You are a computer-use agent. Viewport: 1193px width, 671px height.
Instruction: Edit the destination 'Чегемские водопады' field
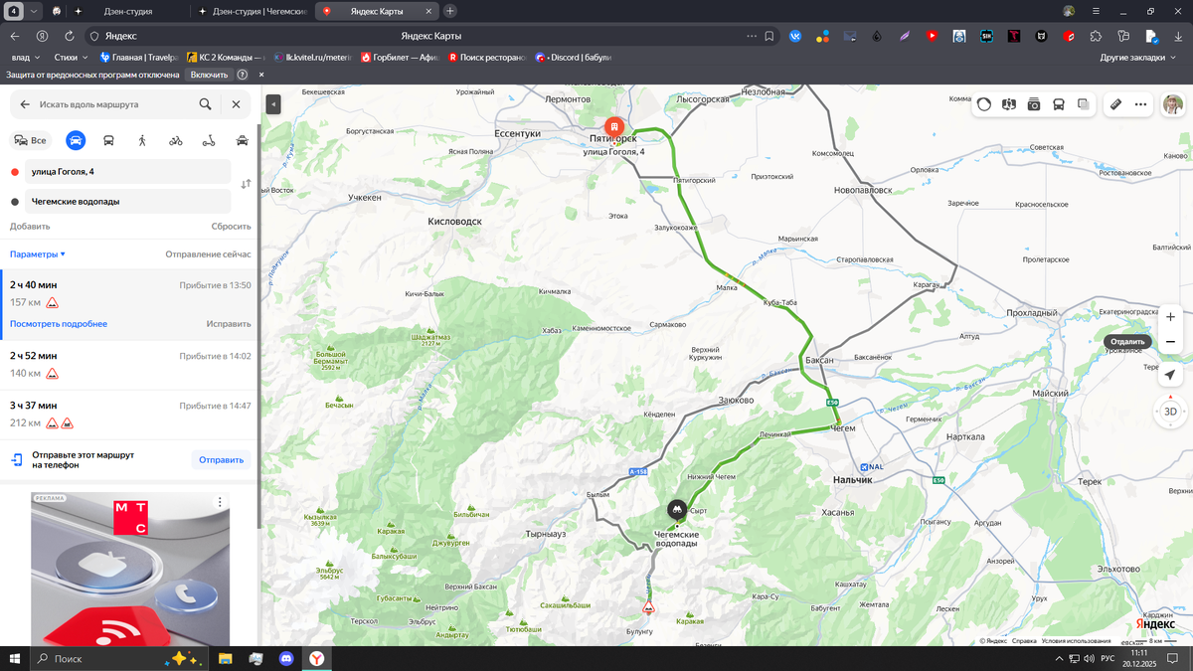[128, 202]
